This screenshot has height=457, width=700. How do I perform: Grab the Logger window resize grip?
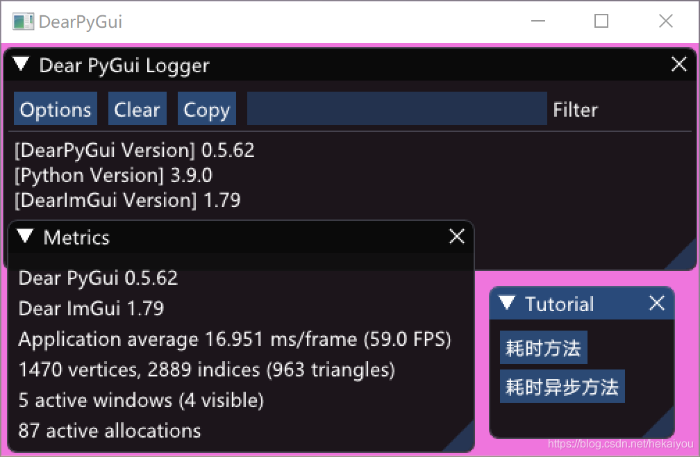(x=685, y=258)
